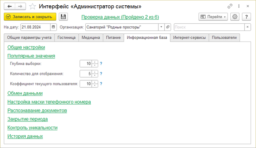Increase Глубина выборки value

coord(95,62)
